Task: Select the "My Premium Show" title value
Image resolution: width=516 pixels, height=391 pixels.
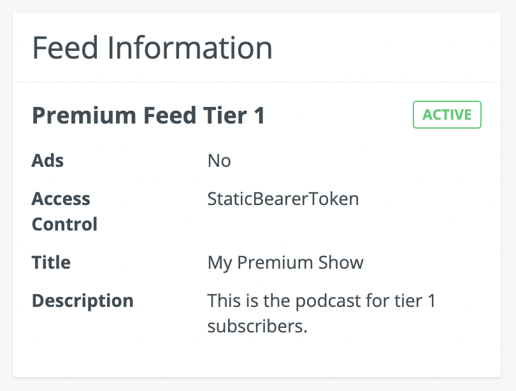Action: coord(285,262)
